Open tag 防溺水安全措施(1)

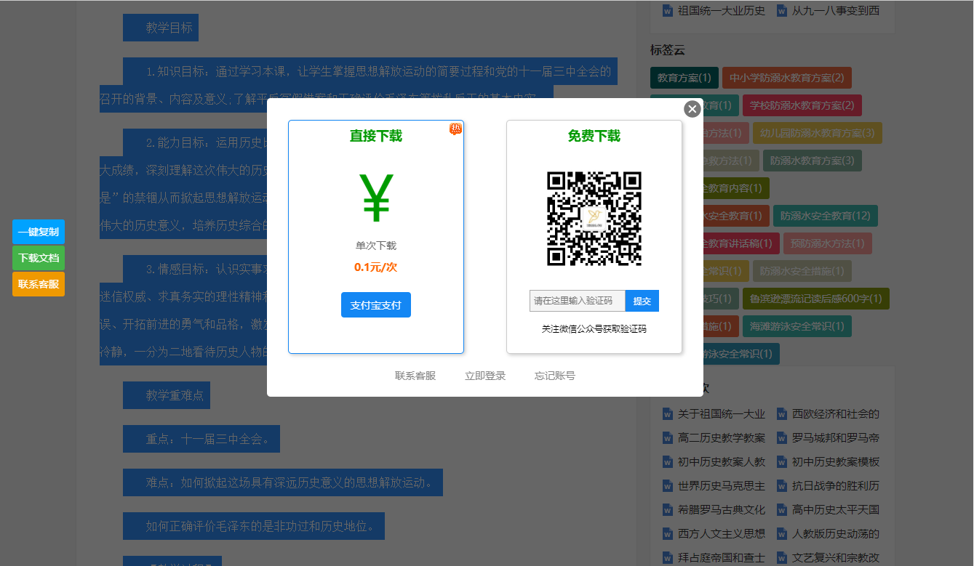802,271
